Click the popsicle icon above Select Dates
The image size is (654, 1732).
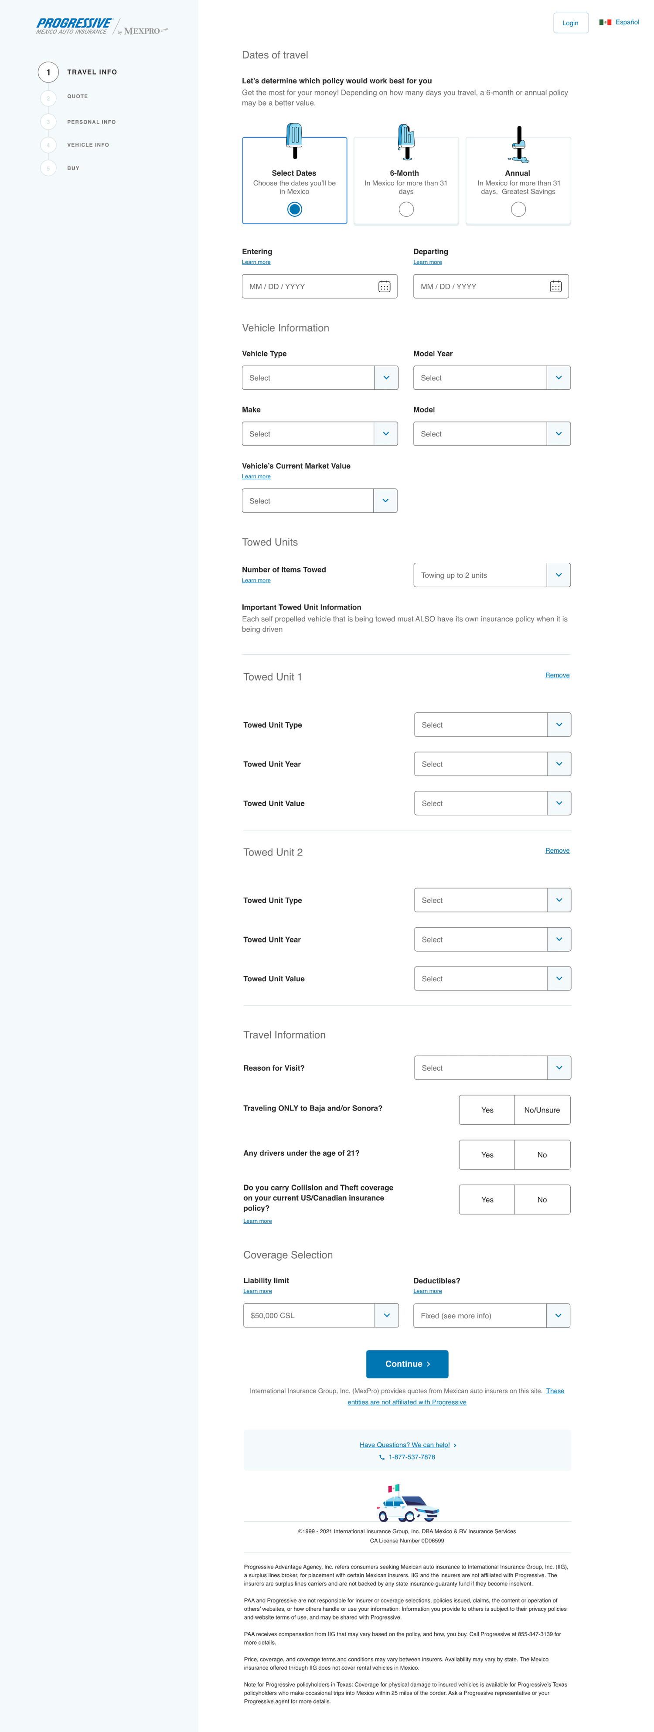(294, 140)
